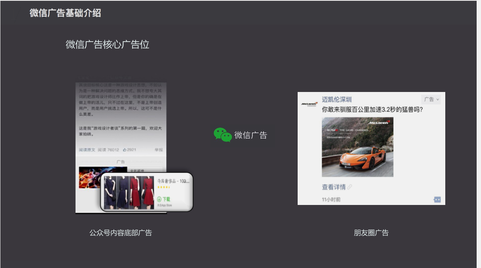Tap the 举报 report link
This screenshot has width=481, height=268.
tap(158, 150)
